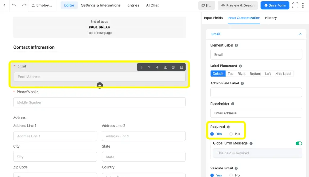Image resolution: width=309 pixels, height=177 pixels.
Task: Click the Global Error Message info icon
Action: click(x=251, y=143)
